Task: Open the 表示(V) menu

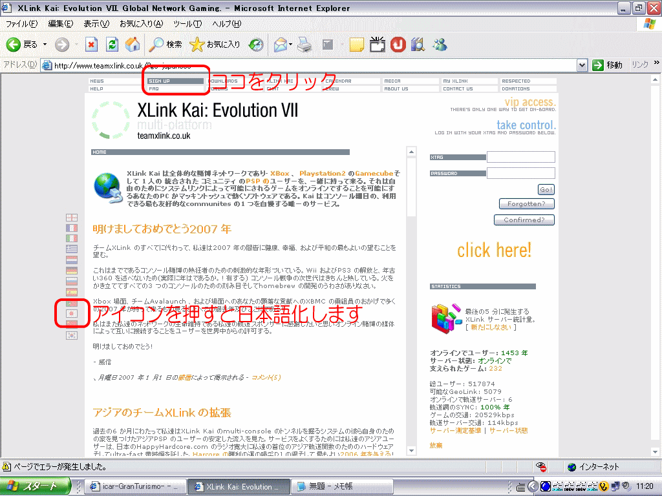Action: click(96, 24)
